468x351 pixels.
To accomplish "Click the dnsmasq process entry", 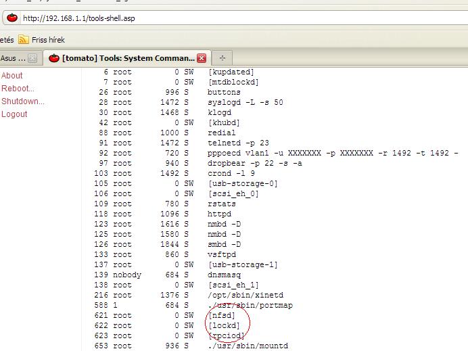I will [224, 275].
